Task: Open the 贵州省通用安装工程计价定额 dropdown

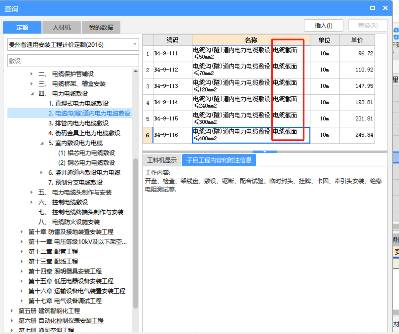Action: [x=73, y=44]
